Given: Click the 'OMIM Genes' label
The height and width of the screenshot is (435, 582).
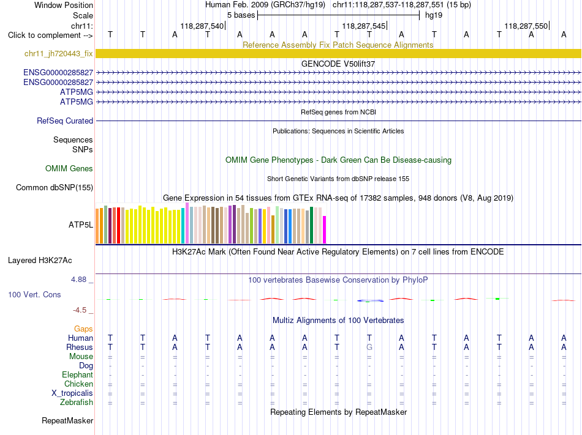Looking at the screenshot, I should [69, 169].
